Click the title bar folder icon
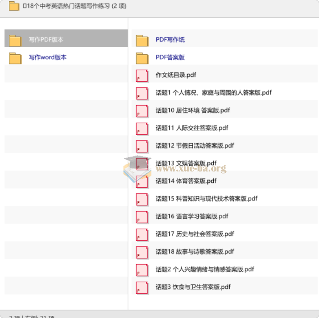 click(x=14, y=6)
